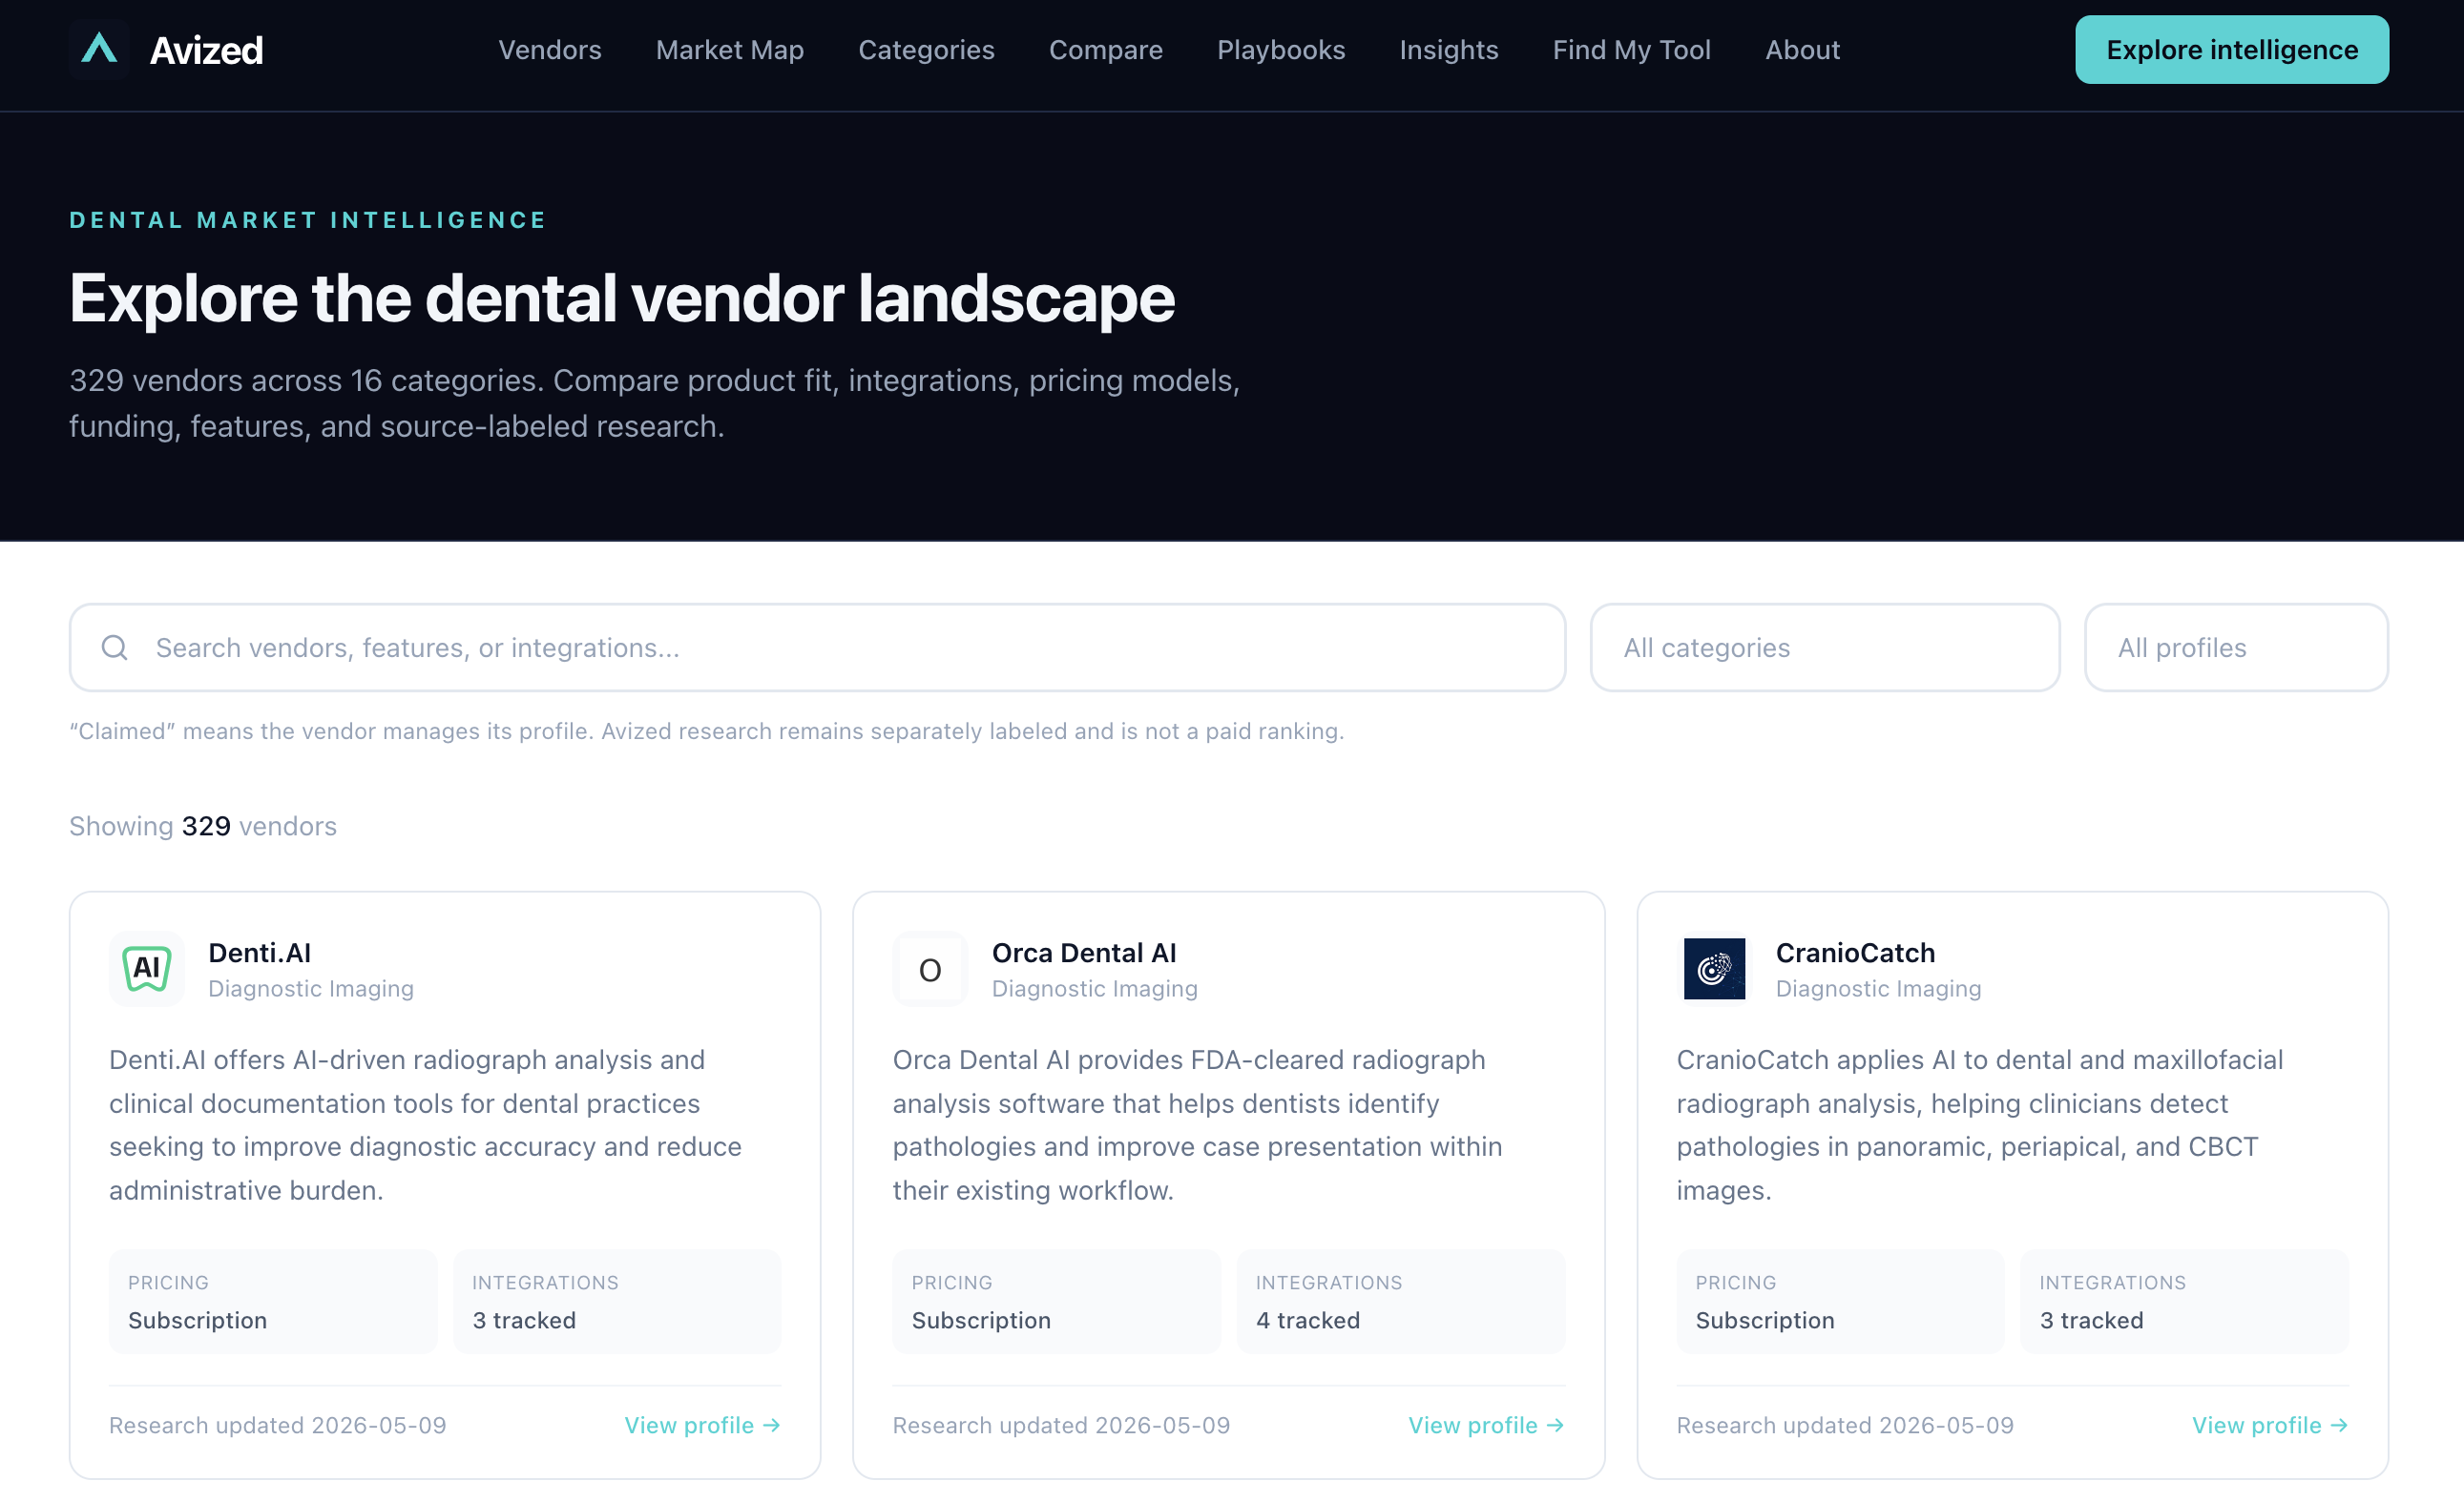Click the Claimed profile disclaimer text

pos(707,730)
